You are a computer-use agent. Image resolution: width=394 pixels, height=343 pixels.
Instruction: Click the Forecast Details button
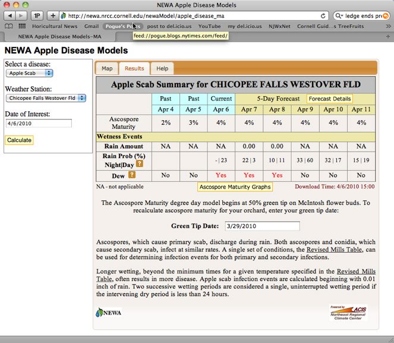point(330,99)
